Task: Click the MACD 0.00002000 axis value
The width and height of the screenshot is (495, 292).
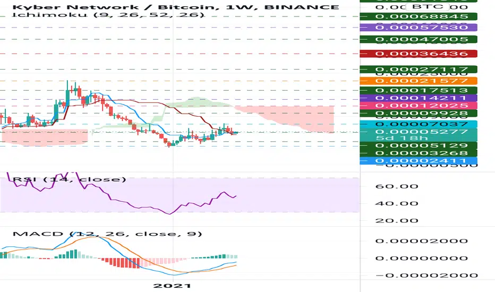Action: click(422, 241)
